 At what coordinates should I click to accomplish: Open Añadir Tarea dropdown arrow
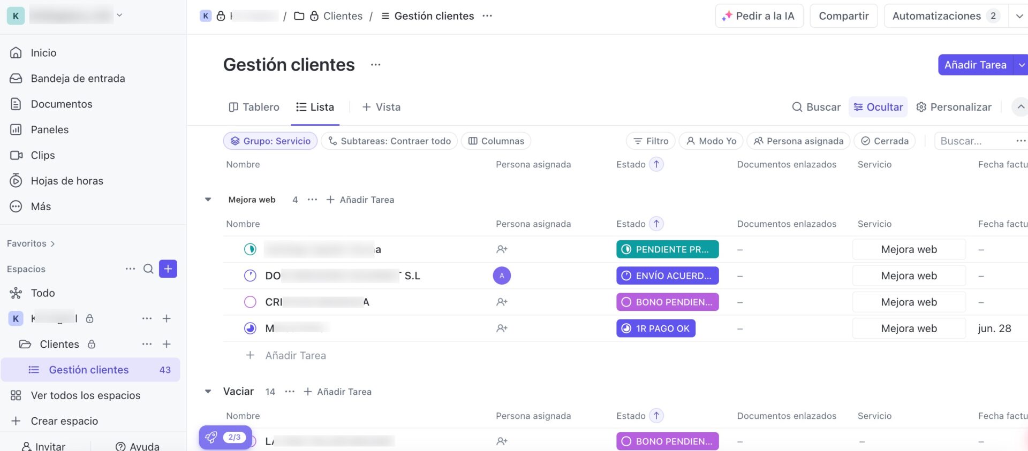tap(1021, 65)
